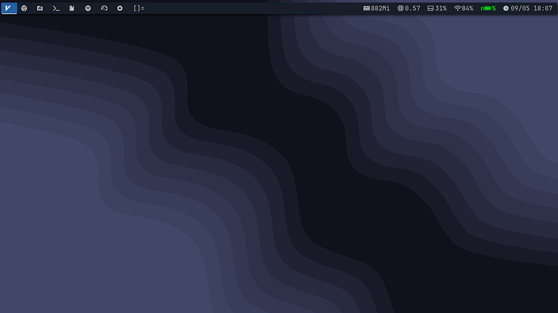
Task: Open the file manager folder workspace tag
Action: (40, 8)
